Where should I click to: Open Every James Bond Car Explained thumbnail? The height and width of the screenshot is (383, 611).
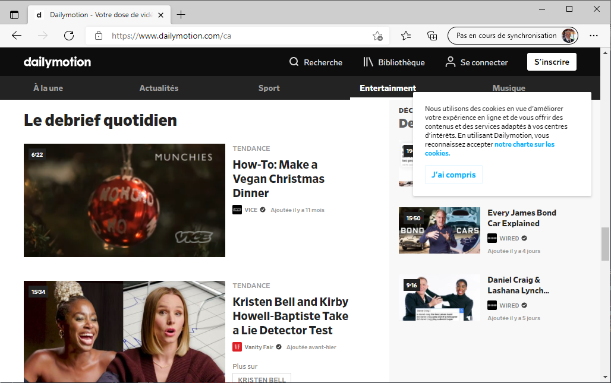(x=439, y=230)
